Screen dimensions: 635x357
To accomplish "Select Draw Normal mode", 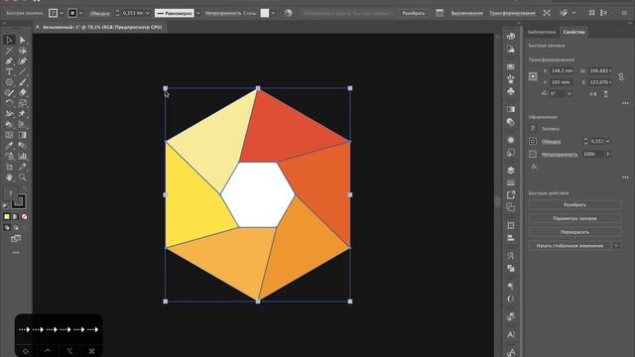I will coord(7,227).
